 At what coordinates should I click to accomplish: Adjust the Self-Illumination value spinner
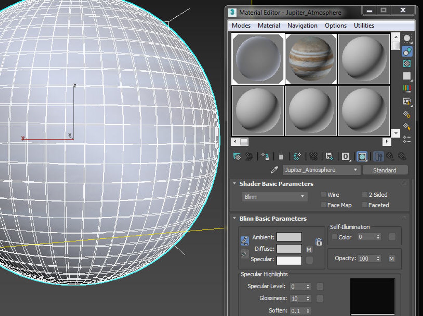pyautogui.click(x=378, y=237)
